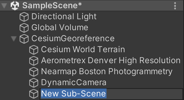The width and height of the screenshot is (184, 100).
Task: Collapse the CesiumGeoreference children arrow
Action: [x=14, y=39]
